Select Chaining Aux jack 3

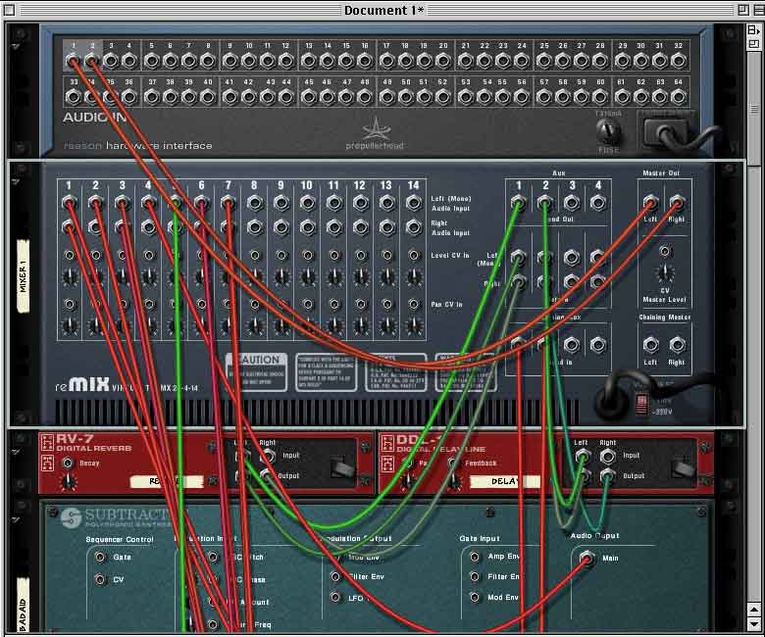point(572,345)
